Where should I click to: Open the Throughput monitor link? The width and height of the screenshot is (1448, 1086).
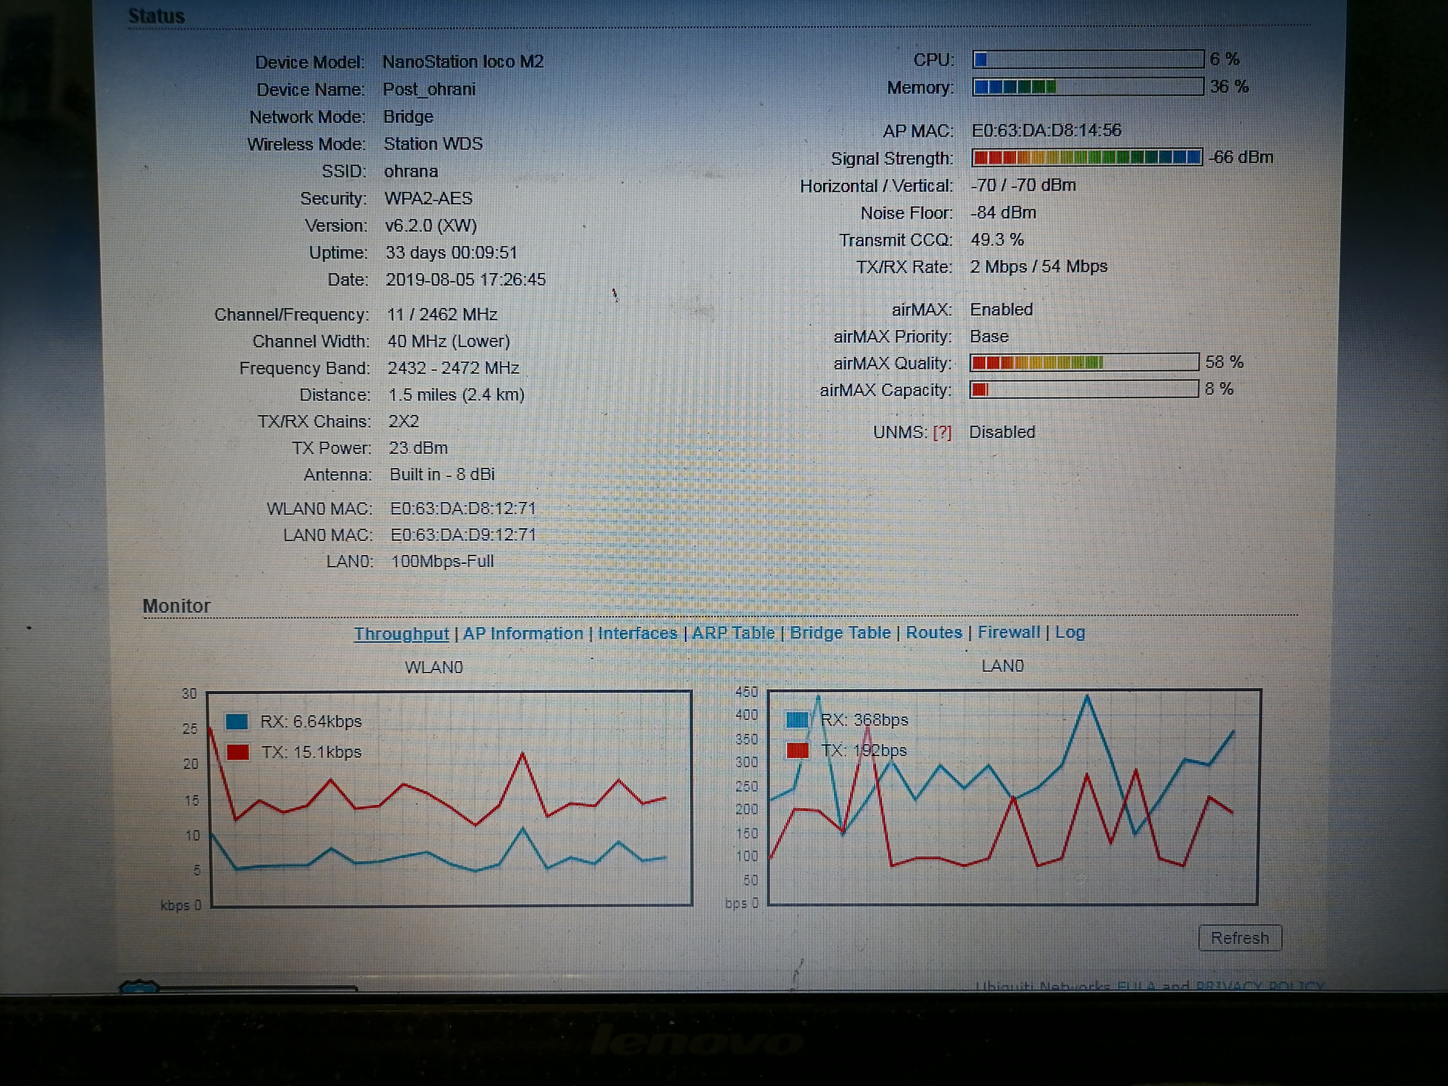pos(401,633)
